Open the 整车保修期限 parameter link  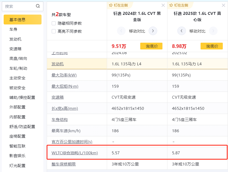tap(63, 164)
